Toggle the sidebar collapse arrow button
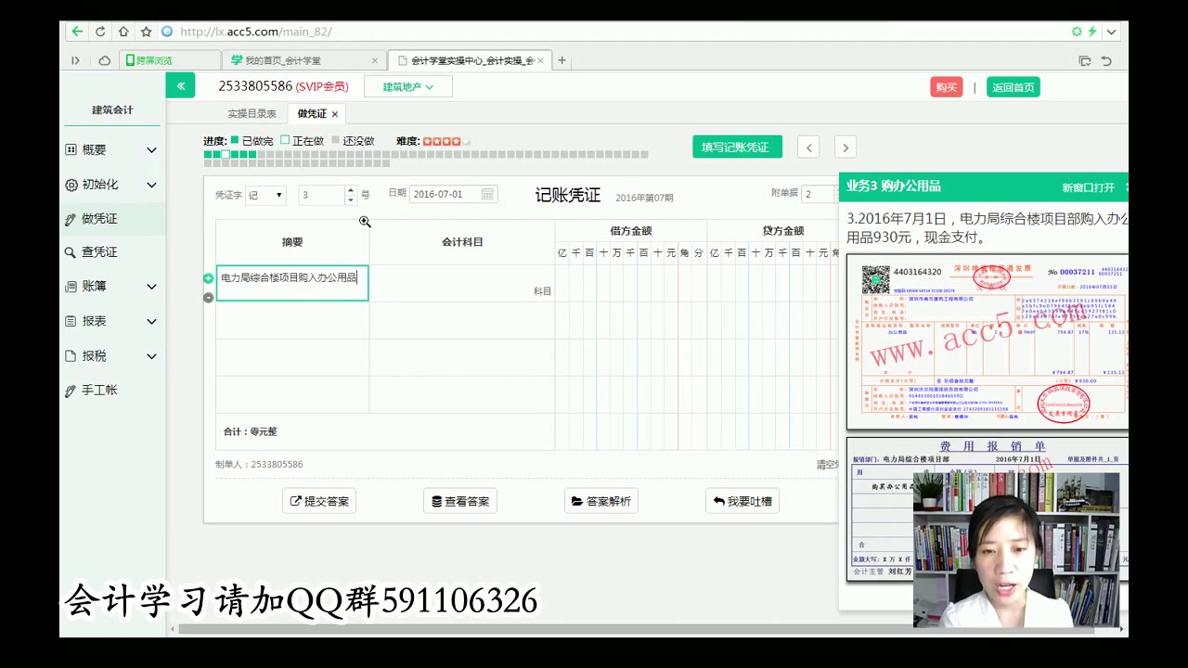 point(181,84)
